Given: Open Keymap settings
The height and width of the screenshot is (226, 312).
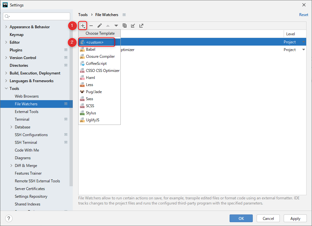Looking at the screenshot, I should (x=16, y=35).
